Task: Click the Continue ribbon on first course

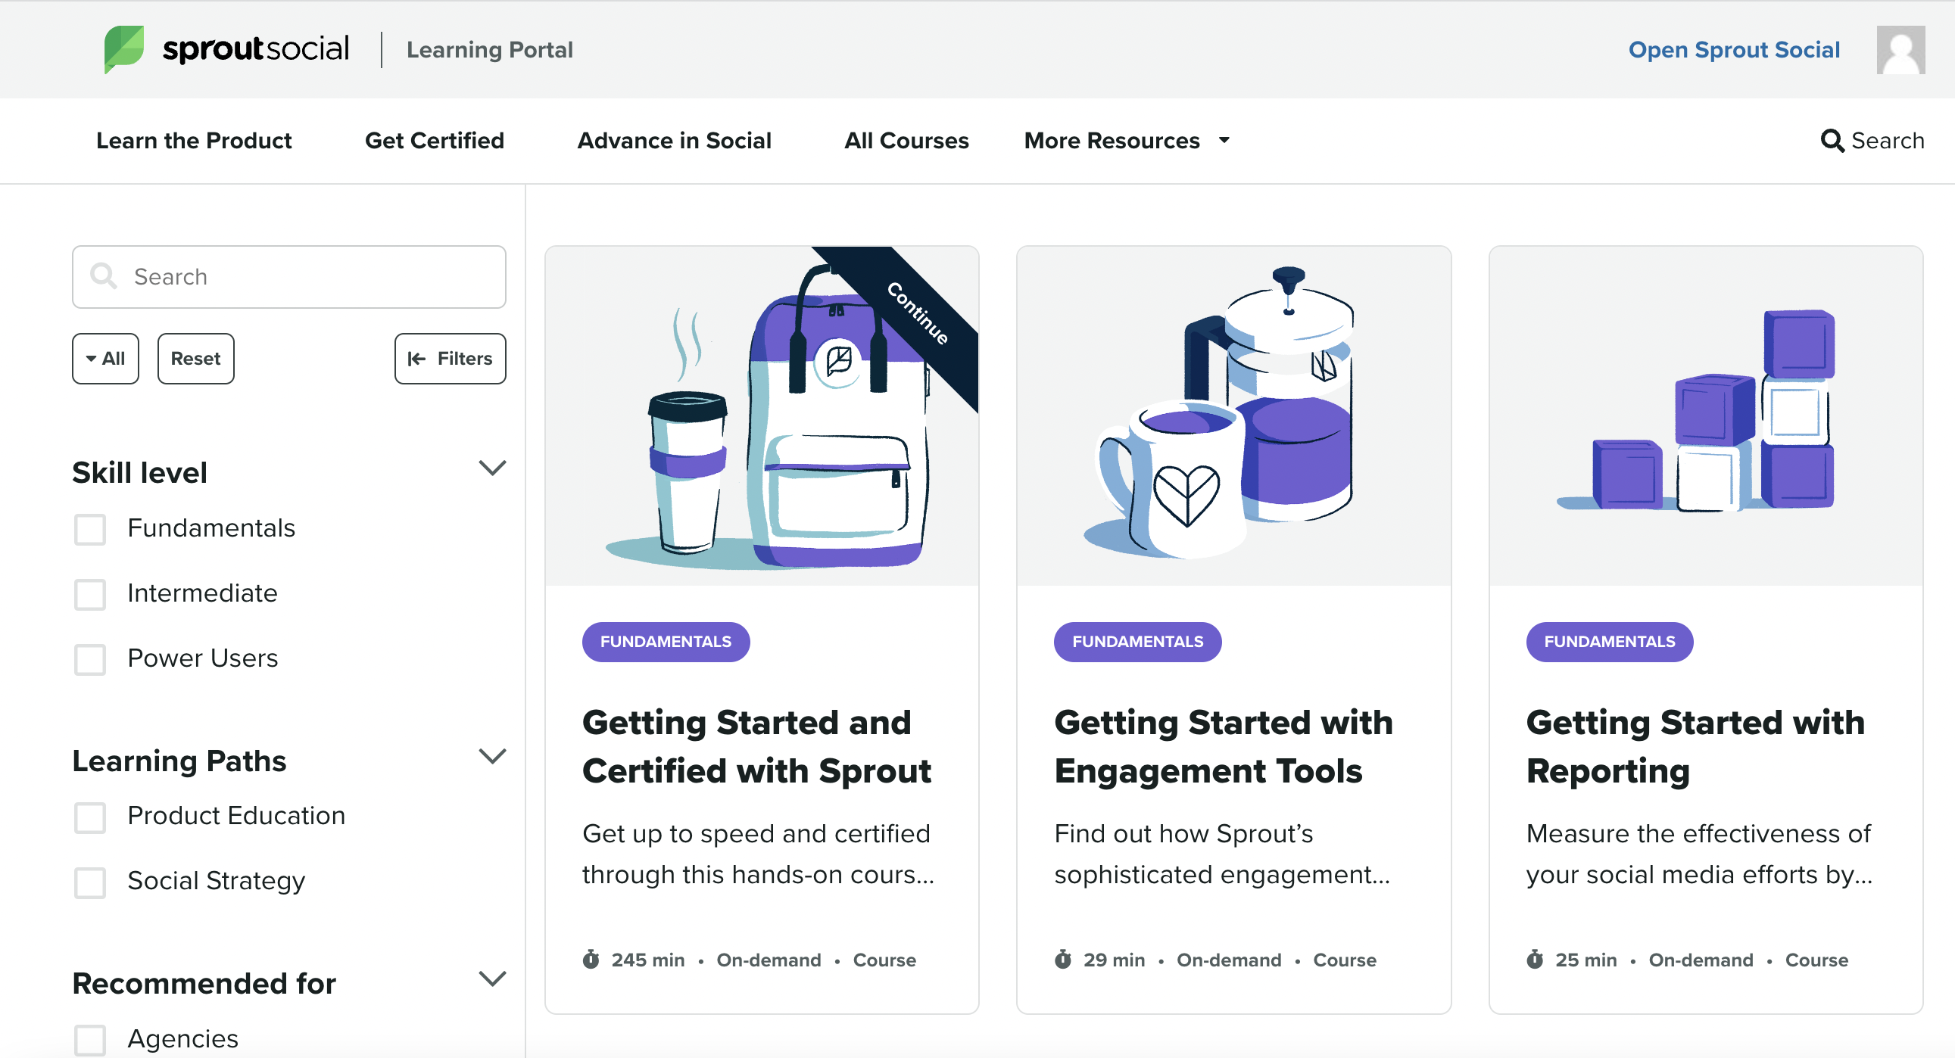Action: [918, 314]
